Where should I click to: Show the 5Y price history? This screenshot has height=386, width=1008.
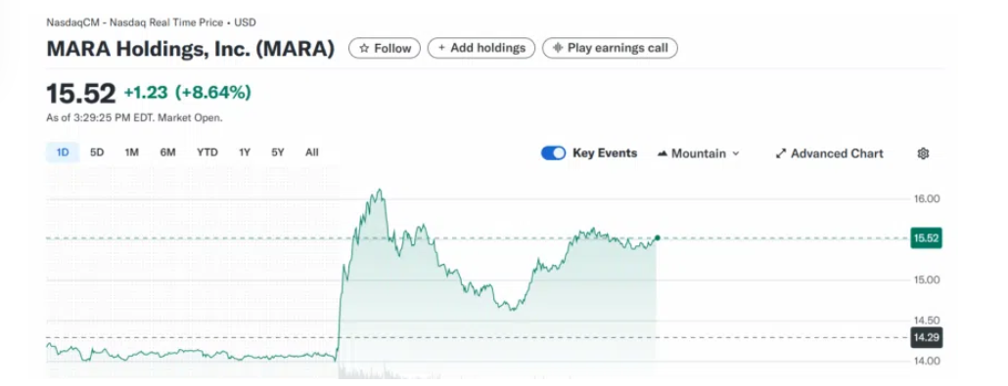pyautogui.click(x=277, y=152)
